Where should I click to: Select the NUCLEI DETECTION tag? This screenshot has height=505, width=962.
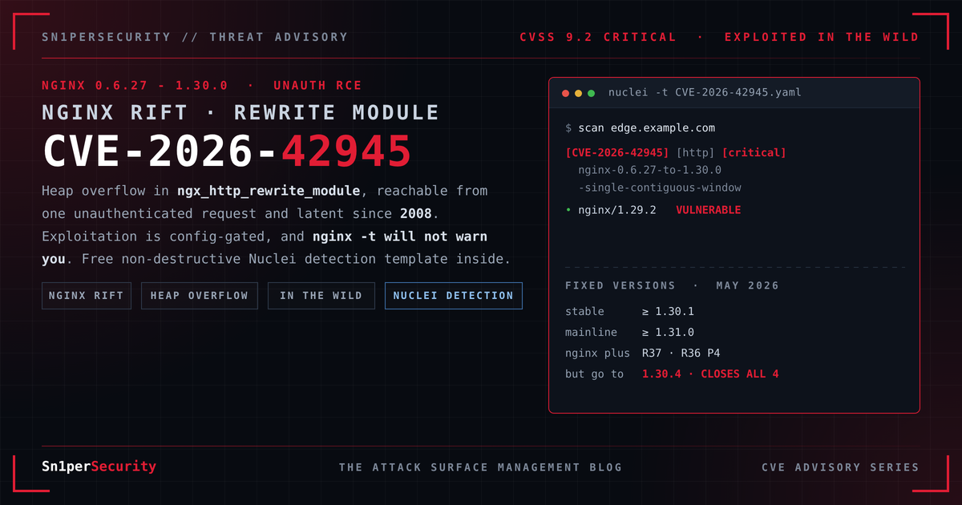454,296
